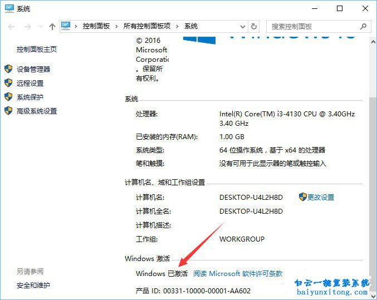Select full computer name value next to 计算机全名

pyautogui.click(x=251, y=212)
